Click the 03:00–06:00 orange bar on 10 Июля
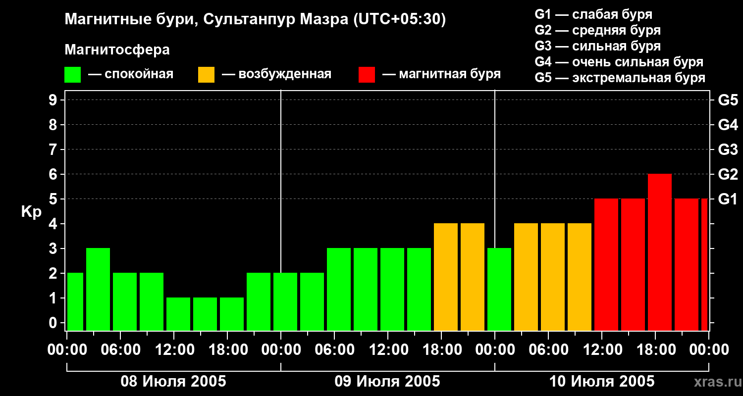This screenshot has width=743, height=396. click(526, 277)
